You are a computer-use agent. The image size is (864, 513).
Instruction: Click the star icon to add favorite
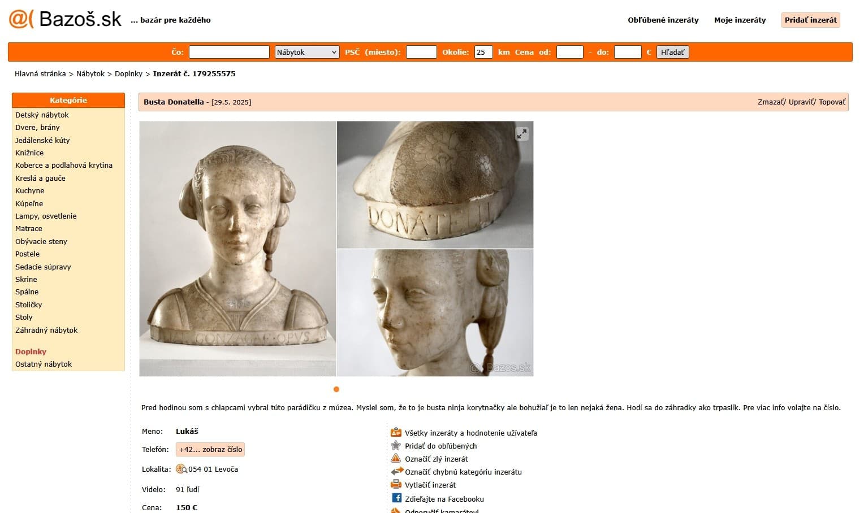pos(396,446)
